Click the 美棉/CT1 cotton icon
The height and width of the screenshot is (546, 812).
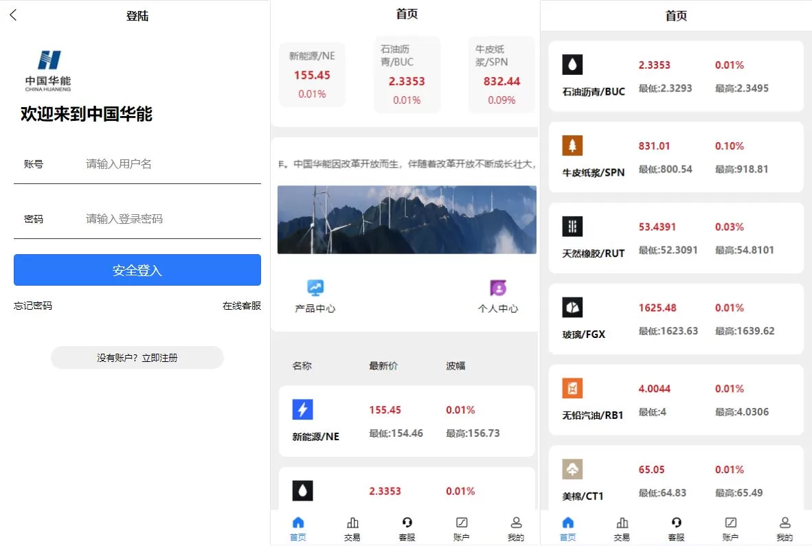[x=572, y=469]
